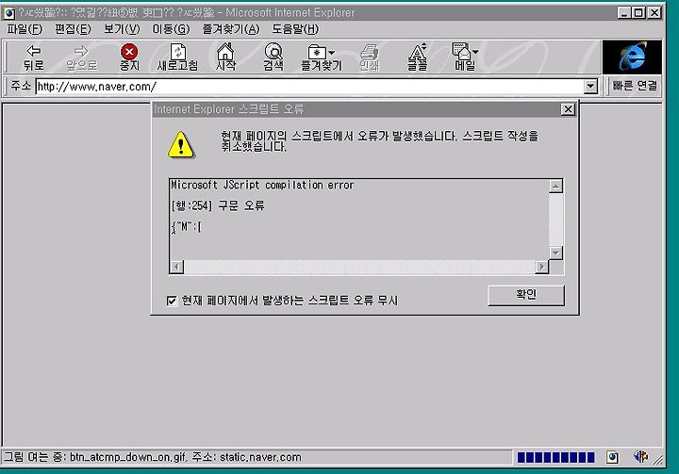Click the http://www.naver.com/ address field
This screenshot has height=474, width=679.
[309, 87]
